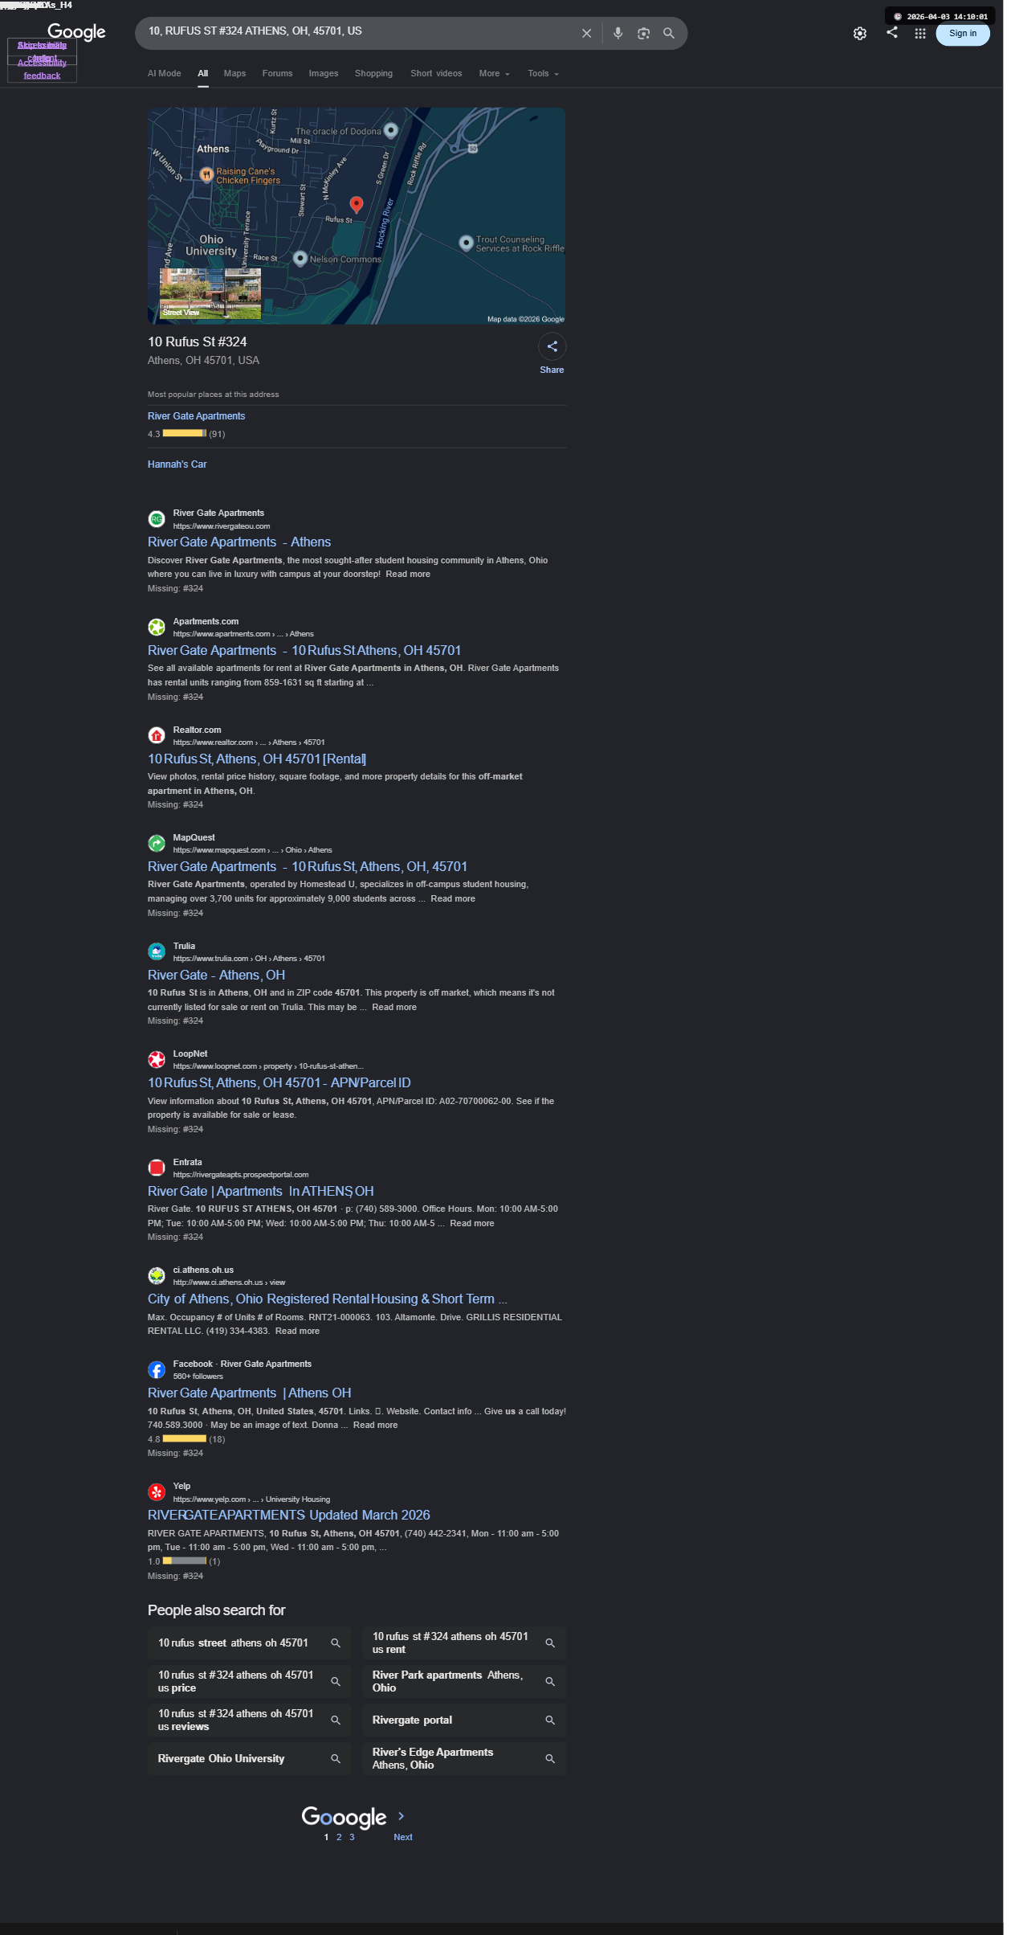The image size is (1015, 1935).
Task: Go to next results page arrow
Action: tap(402, 1816)
